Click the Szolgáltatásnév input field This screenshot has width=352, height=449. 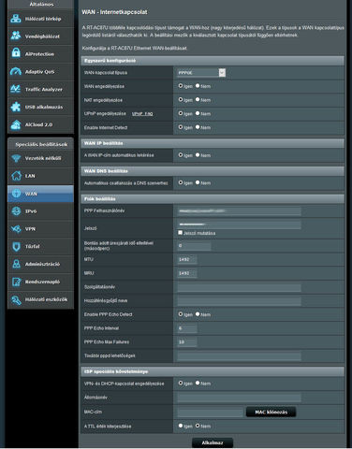pos(239,287)
